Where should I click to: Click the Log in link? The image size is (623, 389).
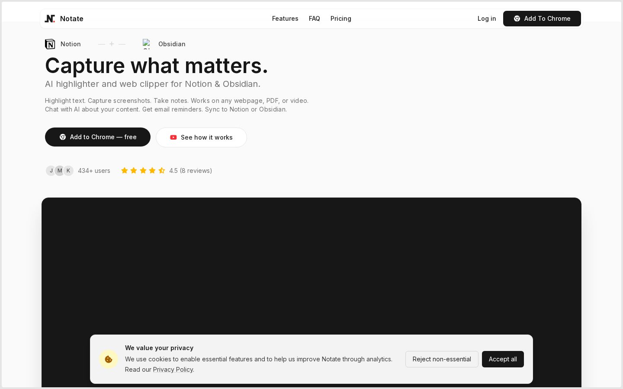487,19
